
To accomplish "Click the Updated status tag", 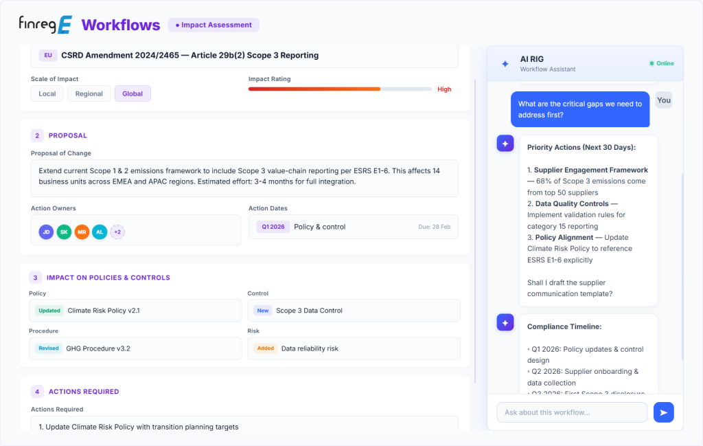I will tap(49, 311).
